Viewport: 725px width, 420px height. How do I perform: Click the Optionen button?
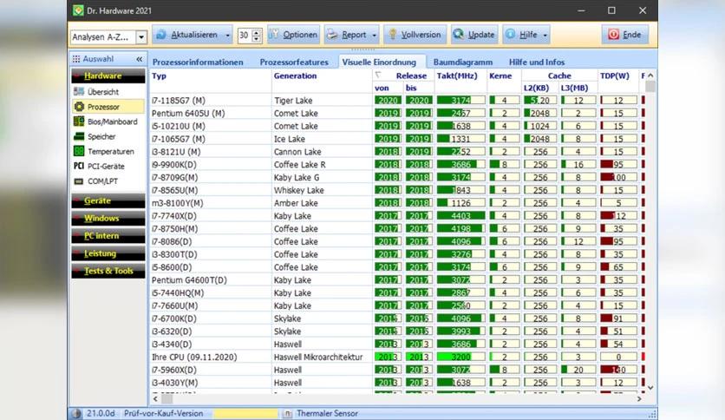click(x=294, y=35)
